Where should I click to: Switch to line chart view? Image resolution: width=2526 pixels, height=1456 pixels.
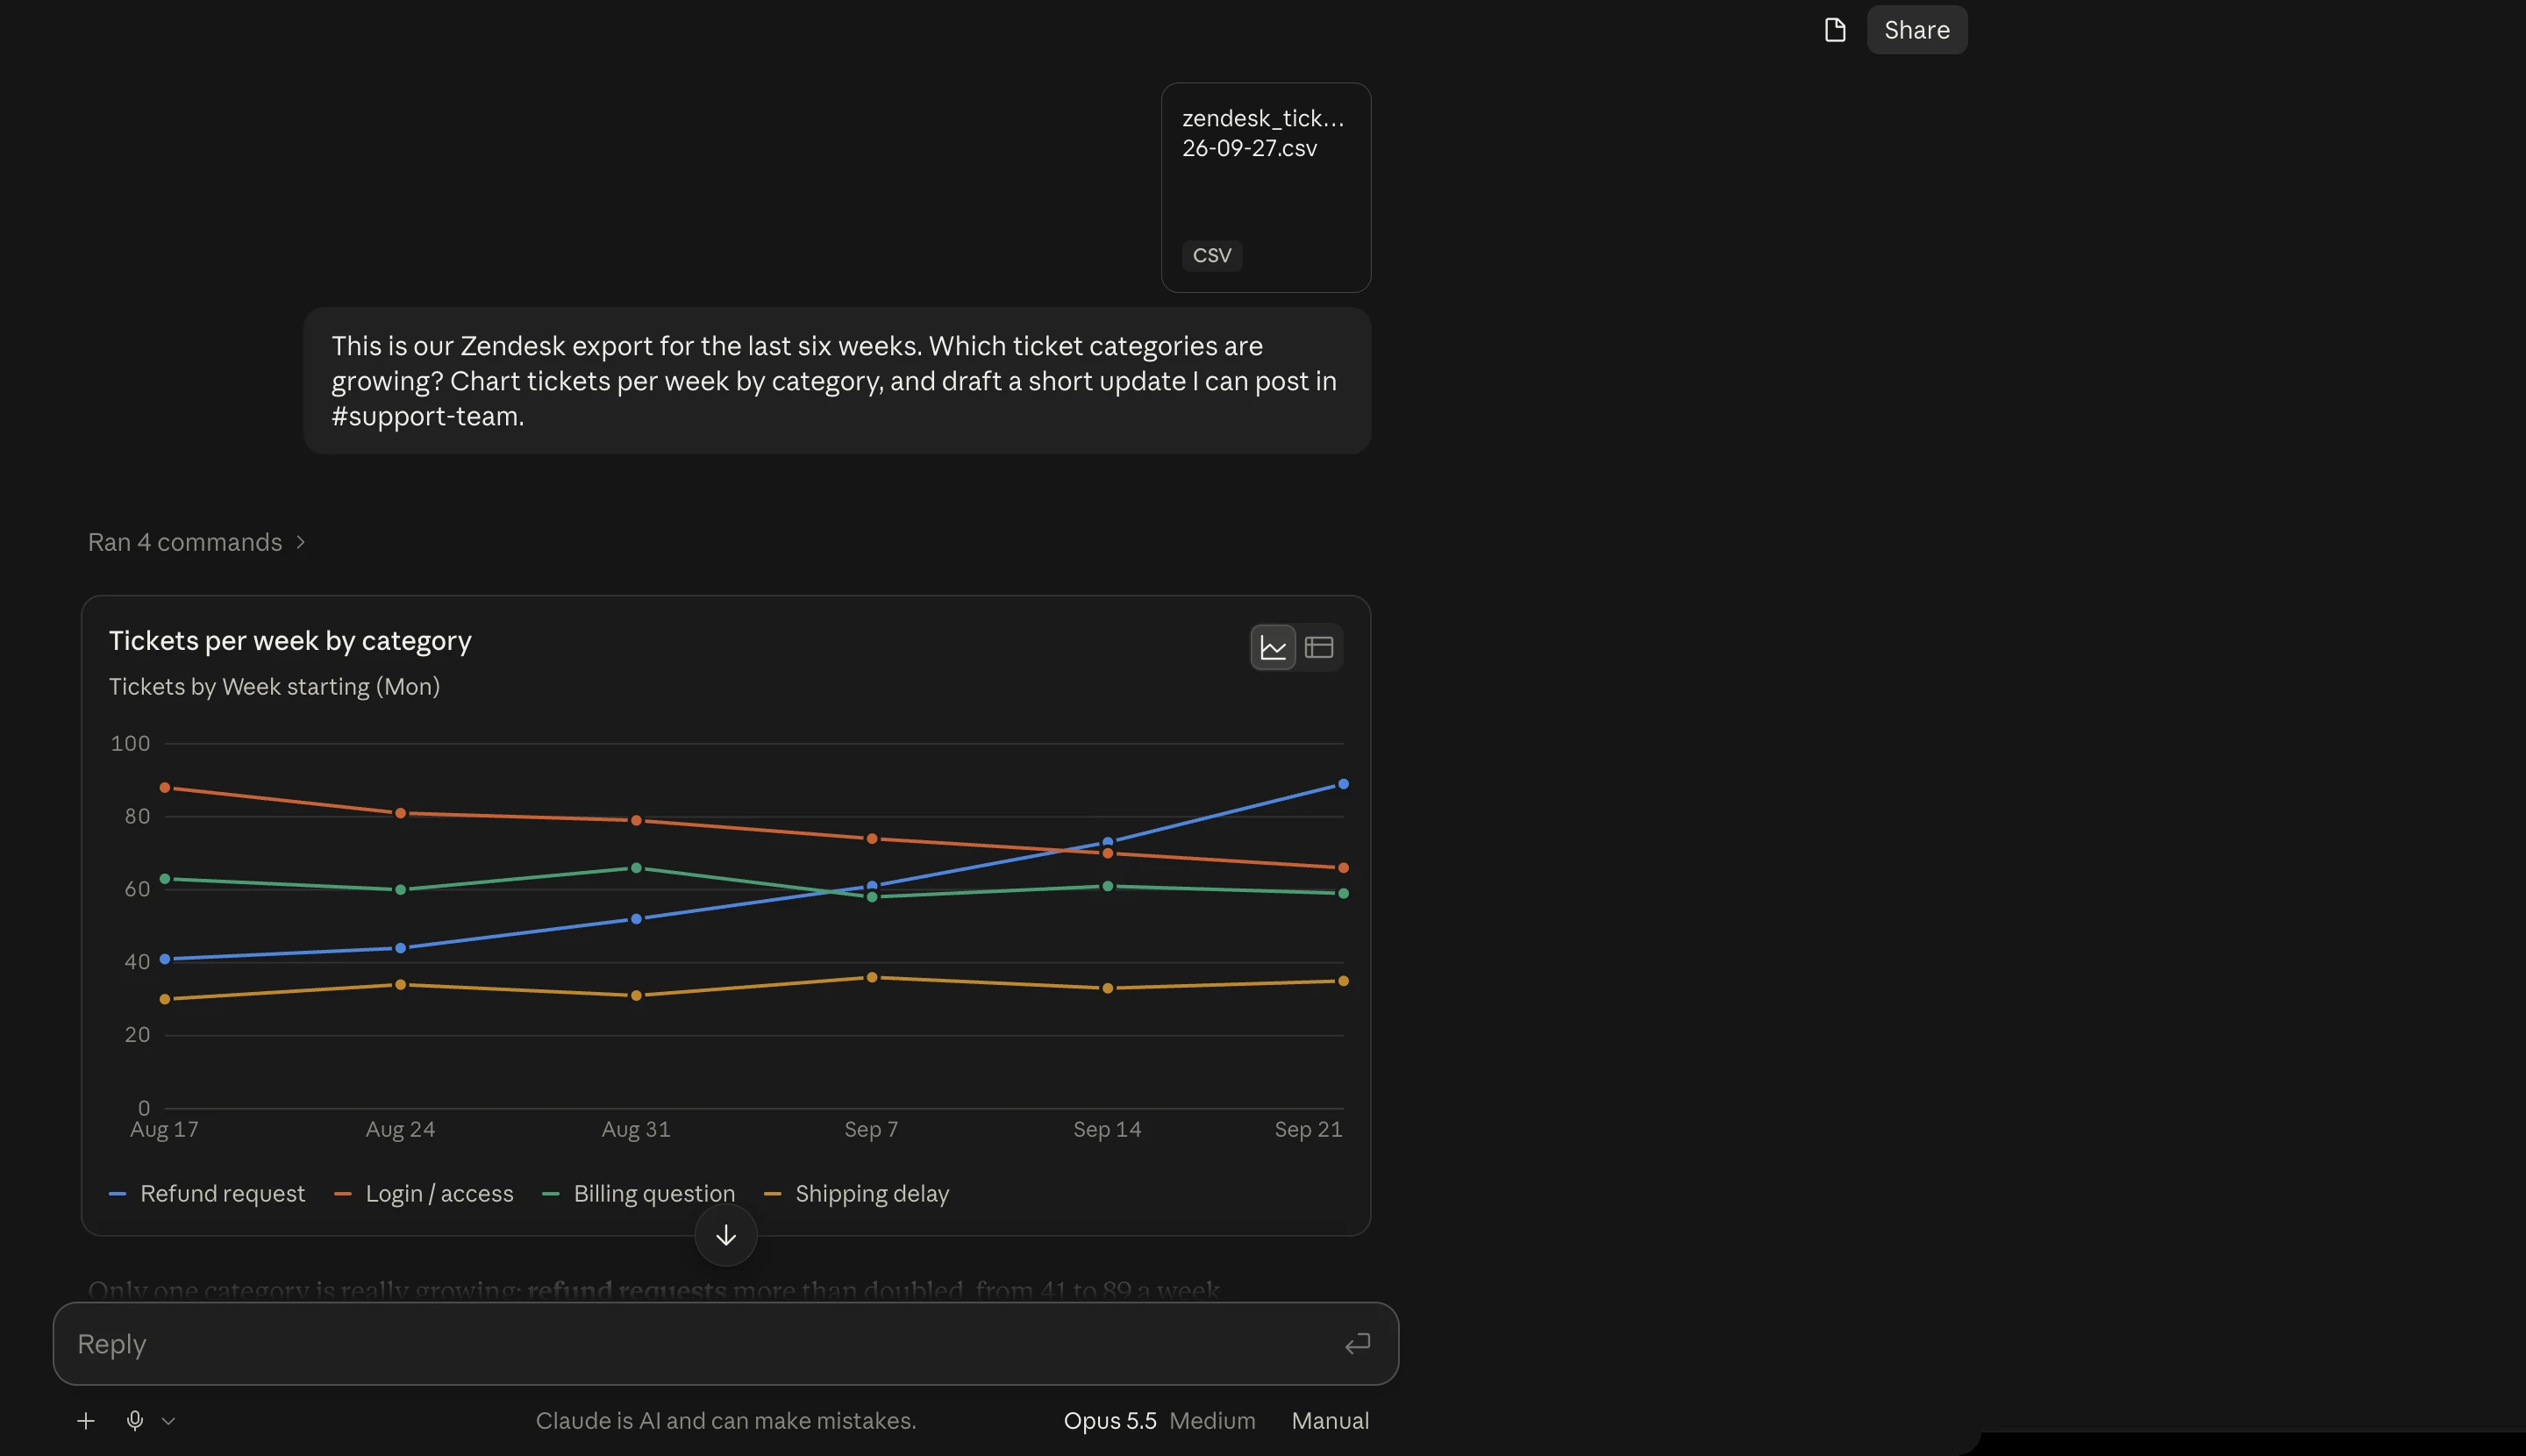pos(1272,647)
